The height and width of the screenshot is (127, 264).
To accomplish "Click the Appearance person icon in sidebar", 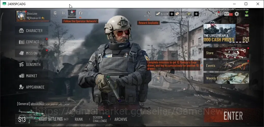I will [x=21, y=87].
